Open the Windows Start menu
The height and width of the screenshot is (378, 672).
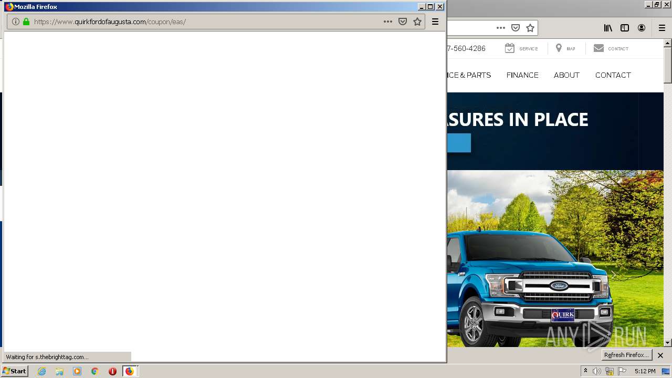click(x=14, y=371)
